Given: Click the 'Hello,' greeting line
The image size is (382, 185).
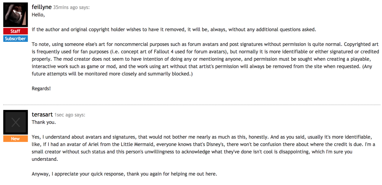Looking at the screenshot, I should click(38, 14).
